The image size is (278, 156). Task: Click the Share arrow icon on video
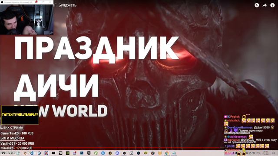pos(265,5)
